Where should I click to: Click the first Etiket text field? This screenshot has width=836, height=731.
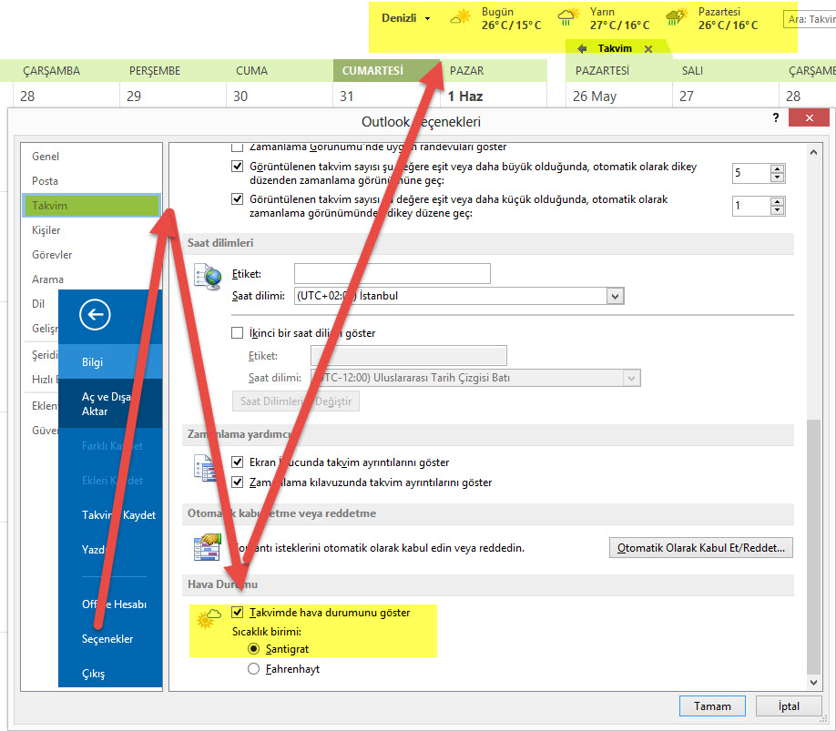coord(393,273)
